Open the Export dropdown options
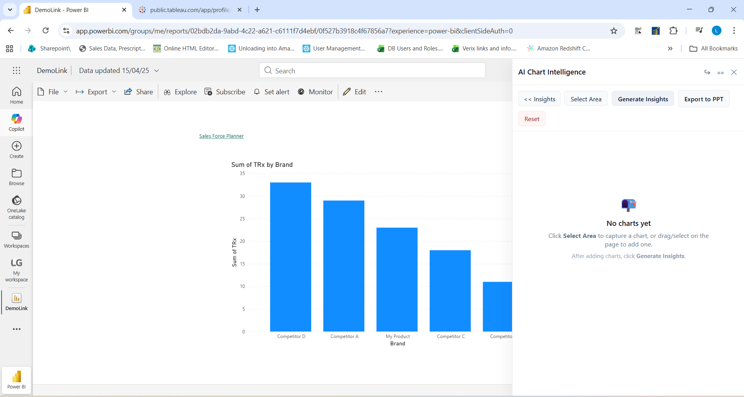Image resolution: width=744 pixels, height=397 pixels. (x=114, y=92)
